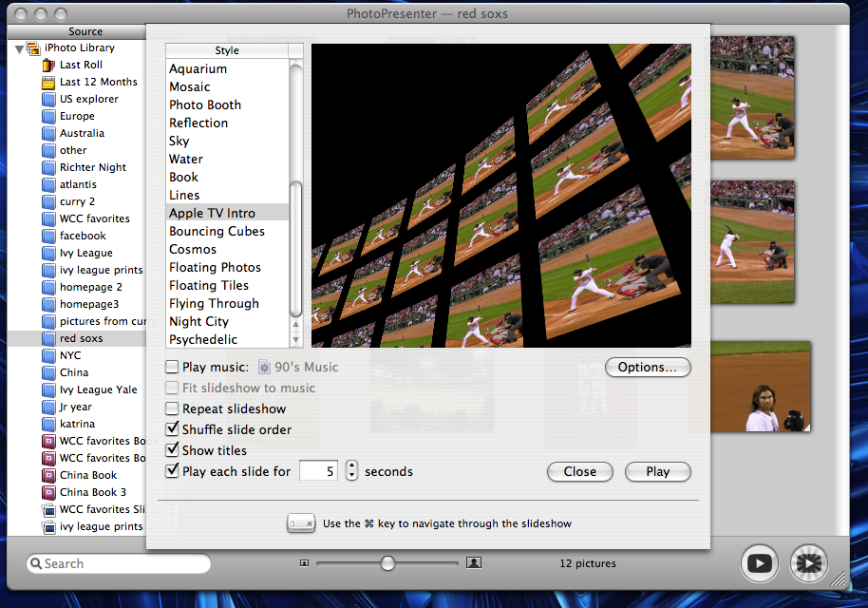
Task: Click the thumbnail size slider knob
Action: 388,563
